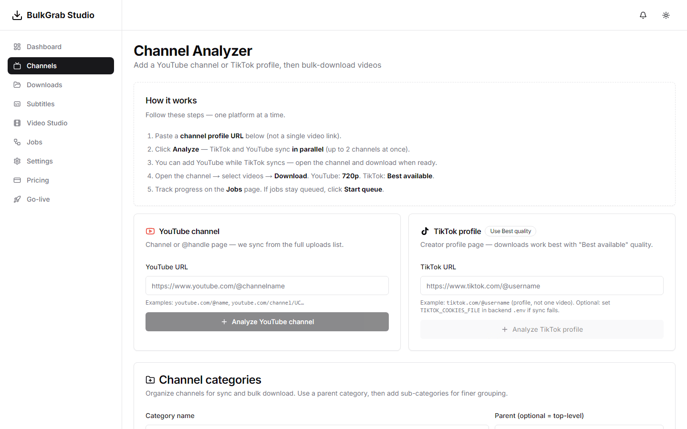Click the Channel categories folder-plus icon

point(150,380)
